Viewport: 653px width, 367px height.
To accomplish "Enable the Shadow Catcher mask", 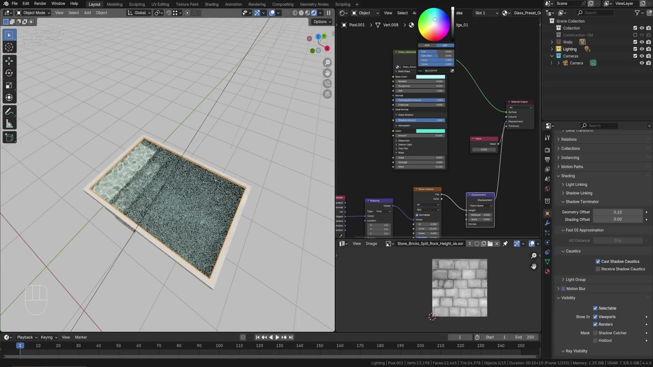I will (x=595, y=333).
